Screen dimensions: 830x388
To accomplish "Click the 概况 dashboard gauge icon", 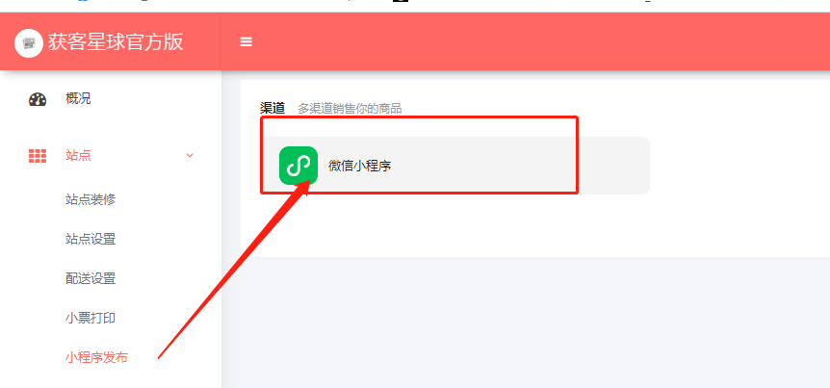I will 38,99.
